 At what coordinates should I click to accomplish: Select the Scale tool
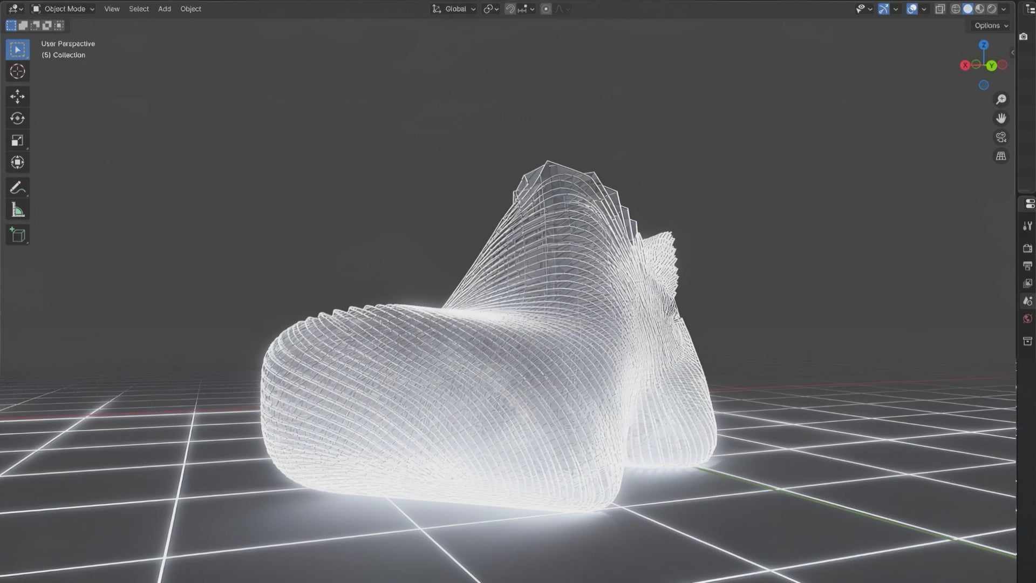[17, 140]
